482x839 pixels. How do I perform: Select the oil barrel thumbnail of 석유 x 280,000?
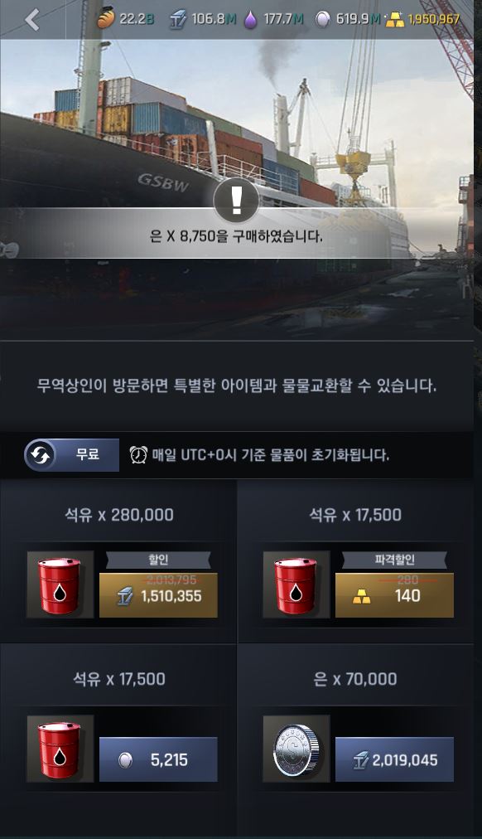(60, 584)
